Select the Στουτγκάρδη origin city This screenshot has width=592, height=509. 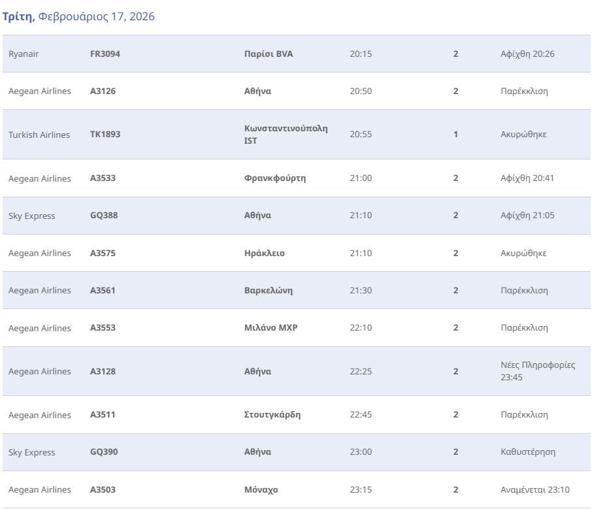point(272,415)
